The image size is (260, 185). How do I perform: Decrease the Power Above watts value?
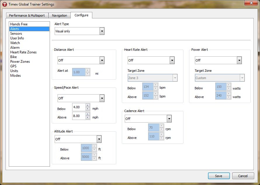click(x=229, y=97)
